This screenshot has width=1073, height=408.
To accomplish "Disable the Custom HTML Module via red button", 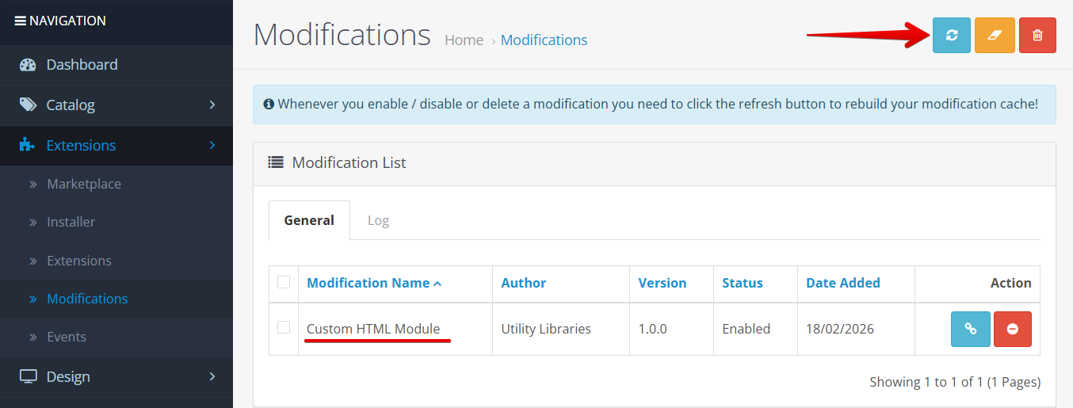I will [1012, 329].
